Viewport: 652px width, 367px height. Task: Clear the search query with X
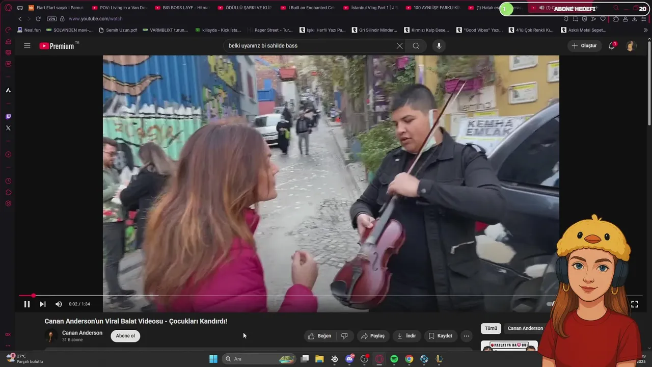click(399, 46)
